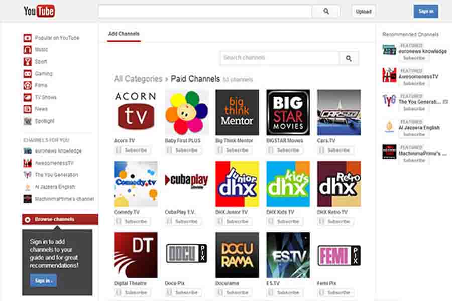Screen dimensions: 452x301
Task: Open Popular on YouTube icon
Action: click(x=28, y=38)
